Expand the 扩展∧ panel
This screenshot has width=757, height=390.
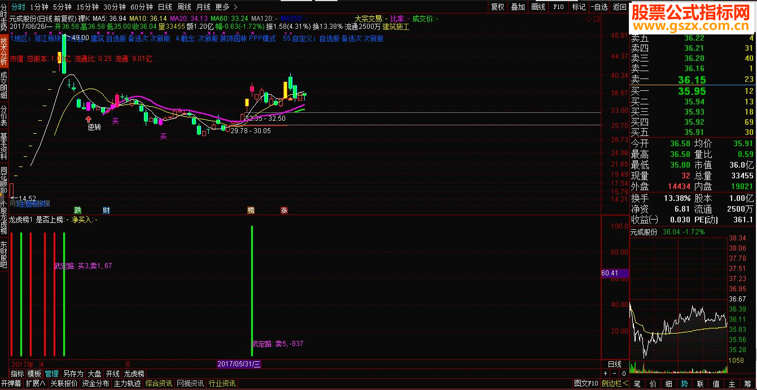pyautogui.click(x=36, y=384)
